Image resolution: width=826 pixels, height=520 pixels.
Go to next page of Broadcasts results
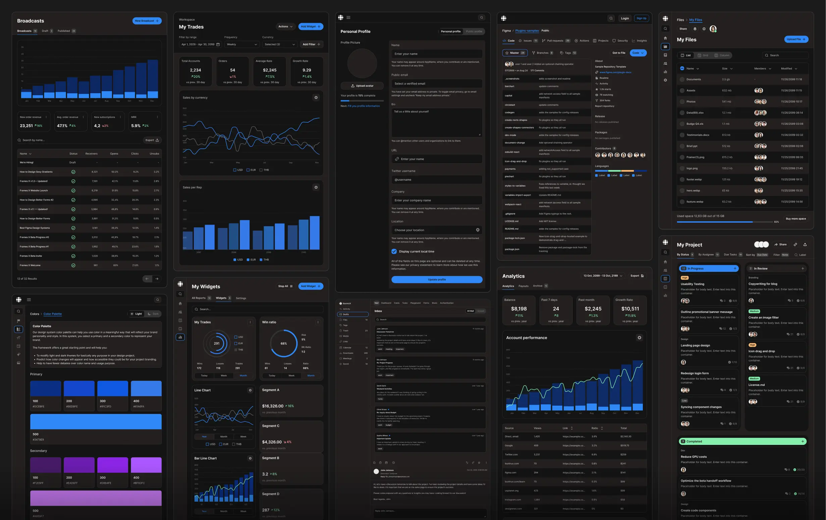pos(157,279)
